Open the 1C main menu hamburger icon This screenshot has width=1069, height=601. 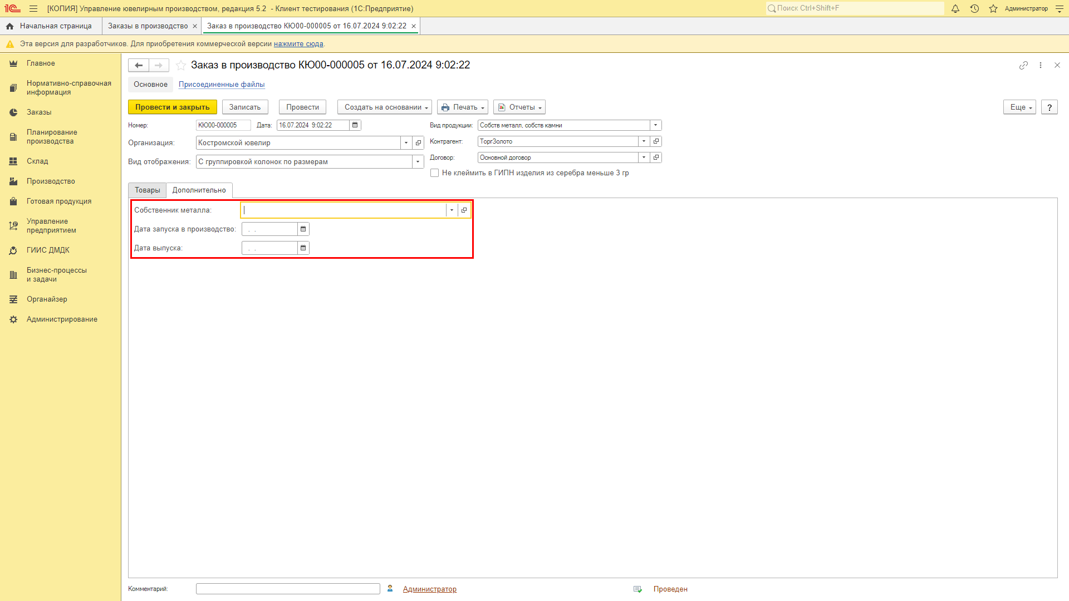[33, 8]
